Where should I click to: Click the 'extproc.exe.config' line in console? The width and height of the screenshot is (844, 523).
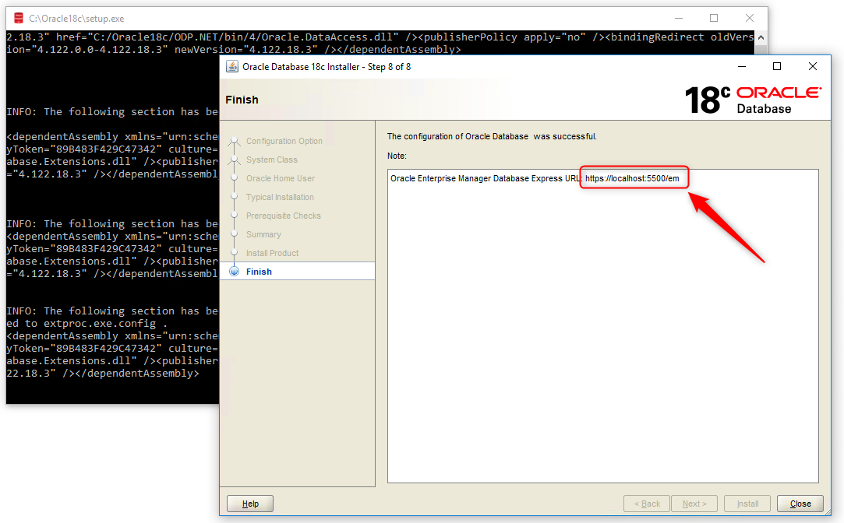tap(87, 324)
